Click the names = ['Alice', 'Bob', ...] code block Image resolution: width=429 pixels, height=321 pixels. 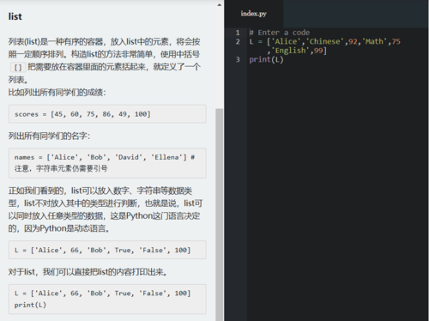(x=107, y=163)
